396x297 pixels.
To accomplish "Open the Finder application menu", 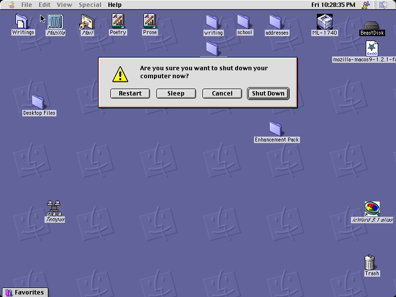I will pos(383,4).
